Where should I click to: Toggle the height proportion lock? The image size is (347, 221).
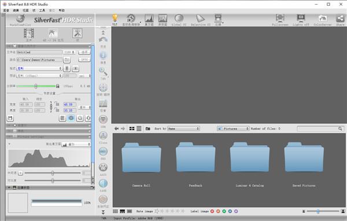click(57, 109)
